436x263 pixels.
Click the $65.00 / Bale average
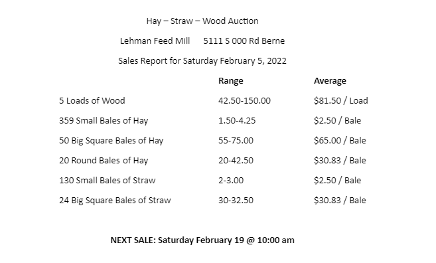tap(340, 141)
